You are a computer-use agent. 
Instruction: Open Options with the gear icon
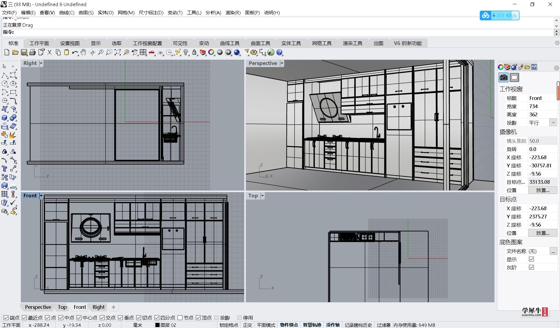(254, 53)
